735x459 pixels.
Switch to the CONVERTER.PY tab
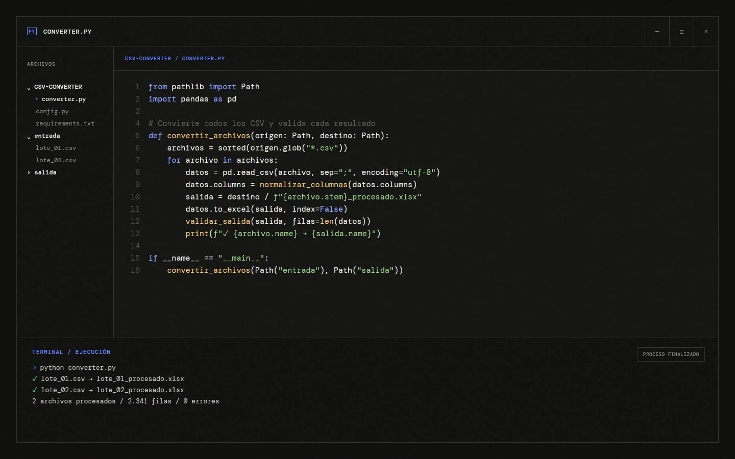click(x=104, y=32)
